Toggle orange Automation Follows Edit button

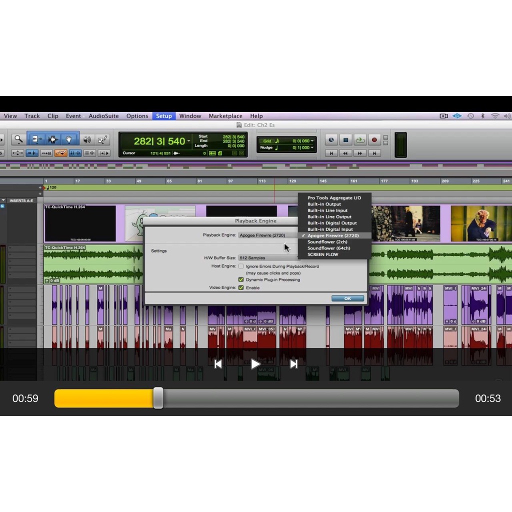(x=60, y=153)
